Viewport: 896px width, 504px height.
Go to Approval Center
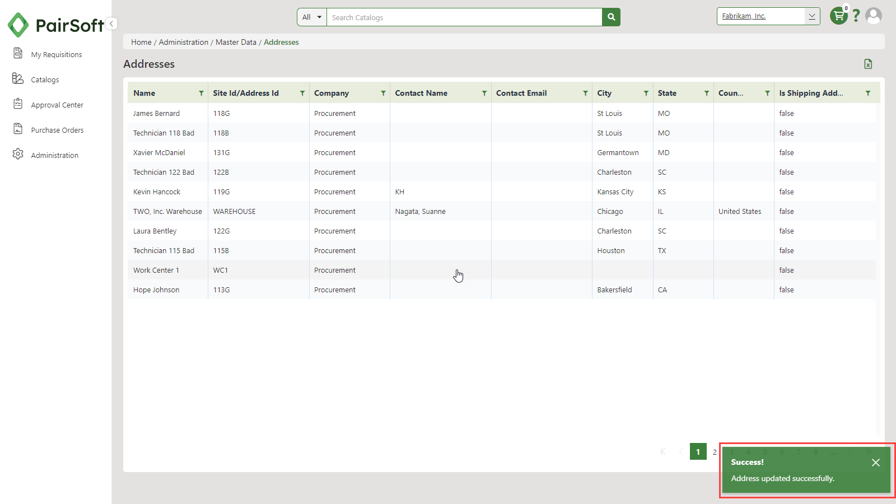coord(48,105)
